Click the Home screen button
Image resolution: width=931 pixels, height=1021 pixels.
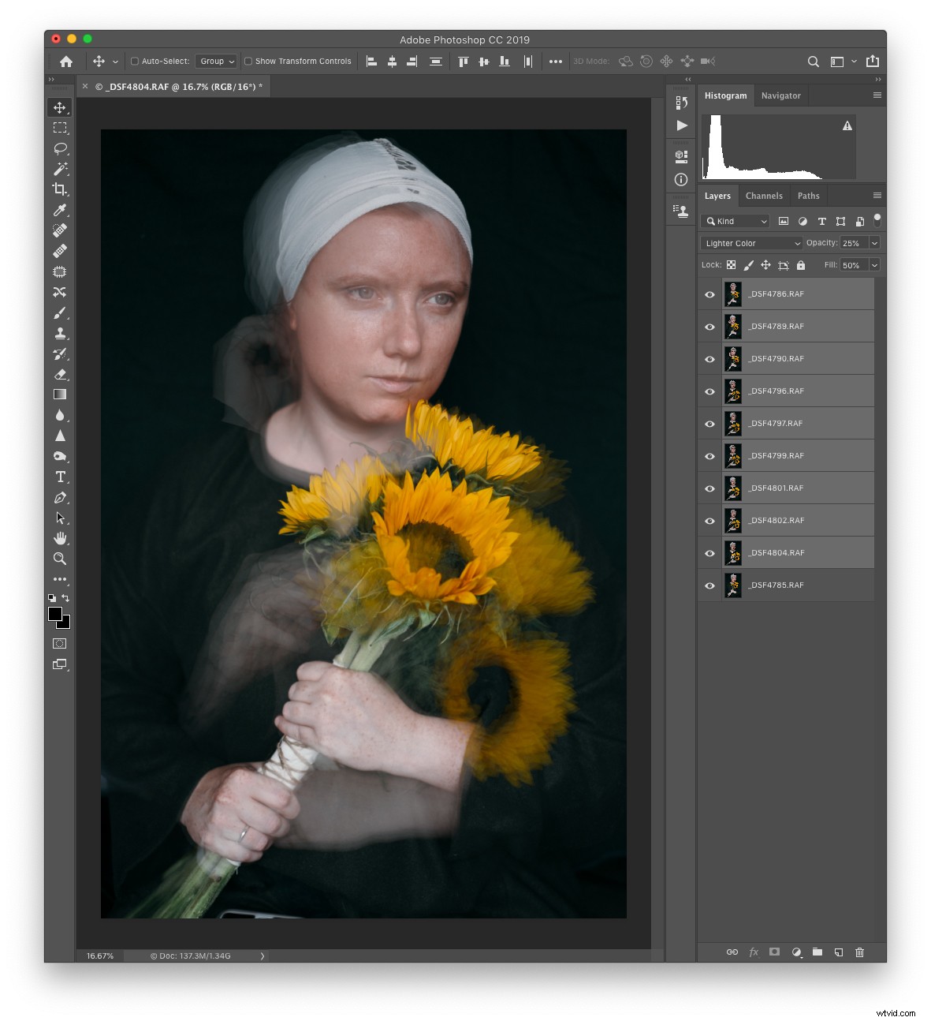point(65,61)
